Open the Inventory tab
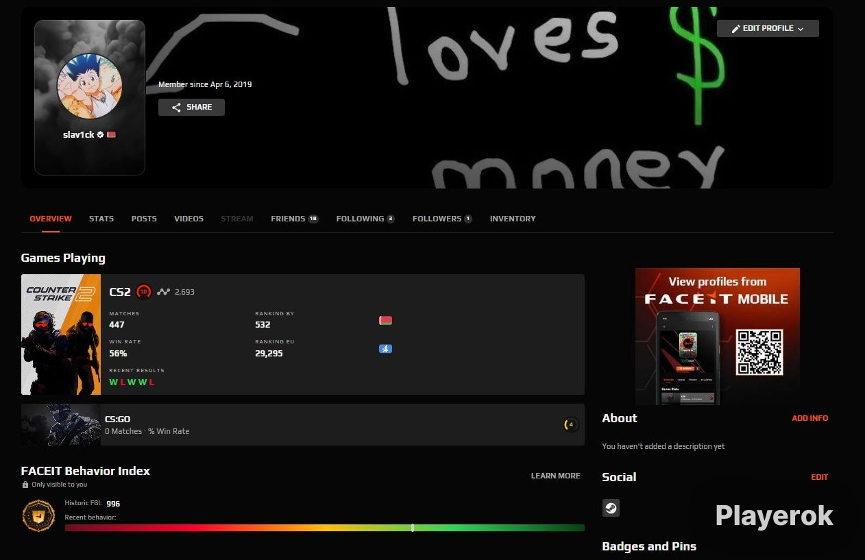Screen dimensions: 865x560 pyautogui.click(x=513, y=219)
